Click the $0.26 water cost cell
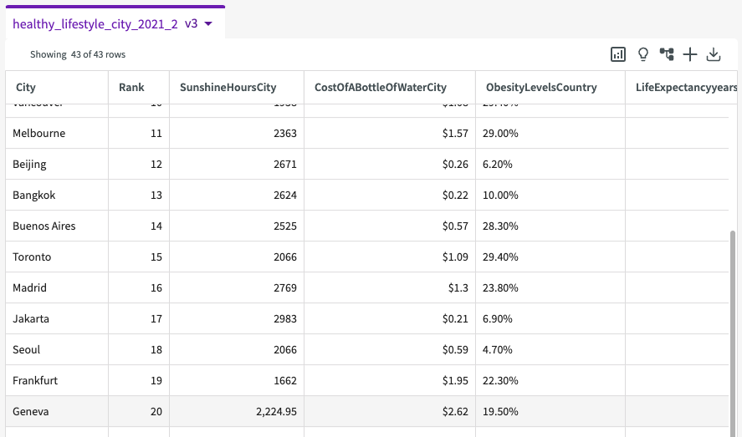Screen dimensions: 742x437 [390, 164]
